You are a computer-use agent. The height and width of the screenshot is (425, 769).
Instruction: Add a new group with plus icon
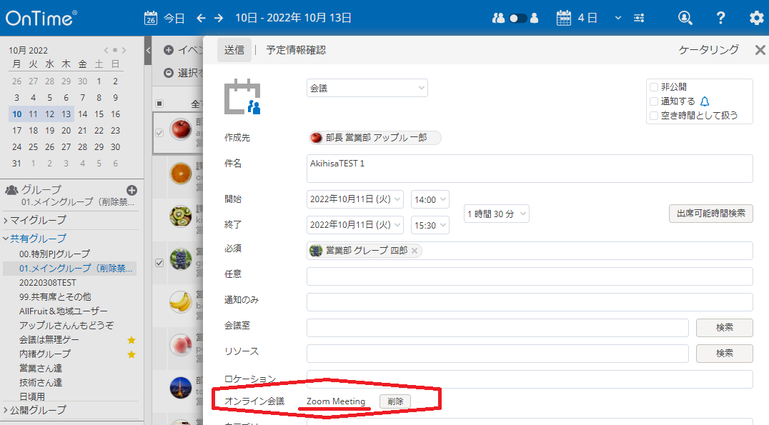(x=132, y=190)
